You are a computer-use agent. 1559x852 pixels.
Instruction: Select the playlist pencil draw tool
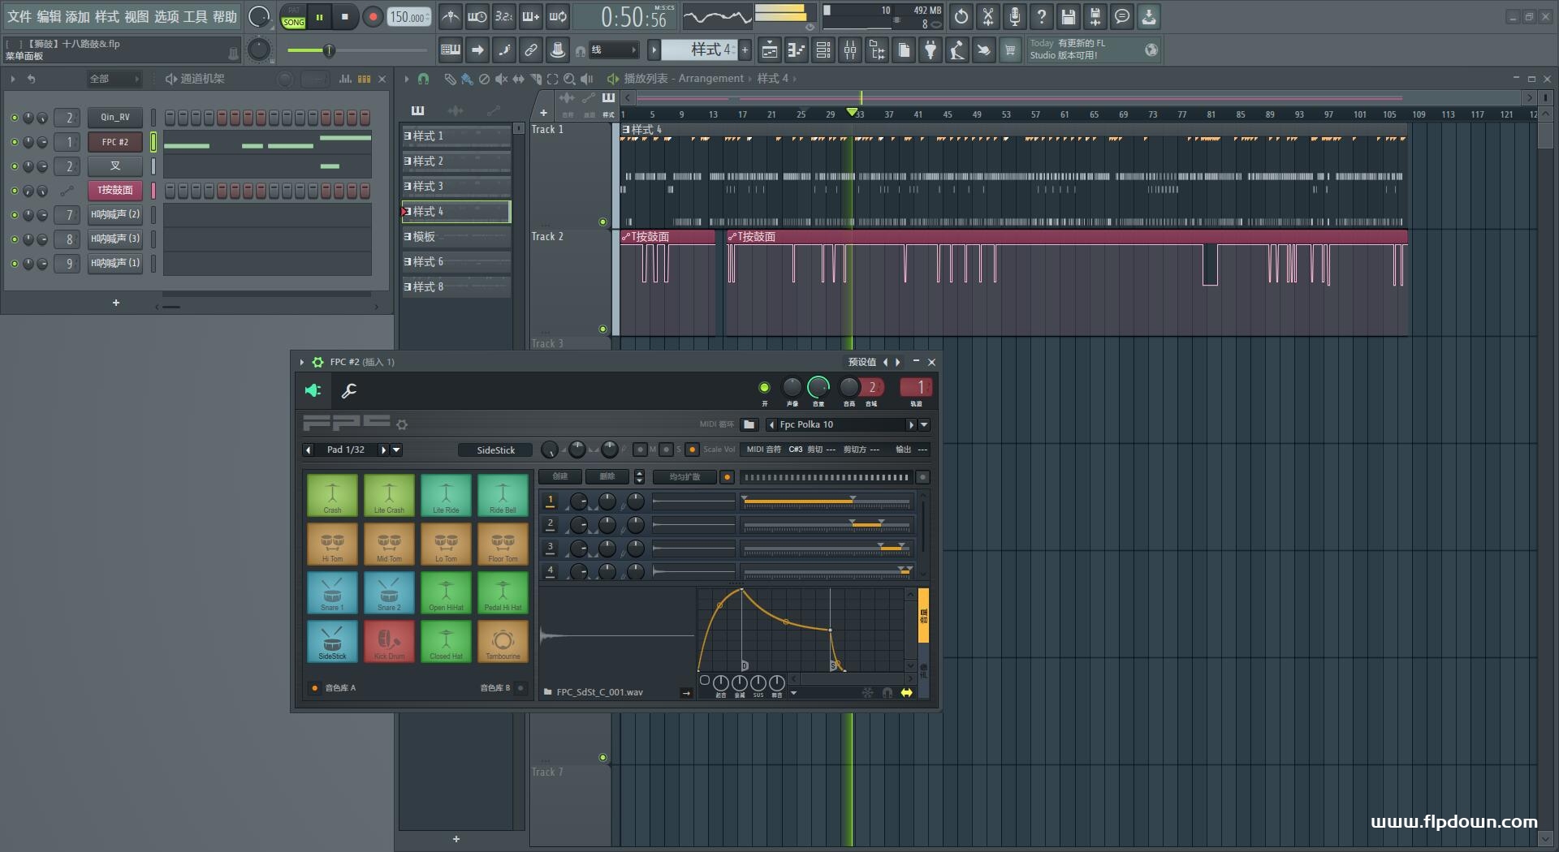point(450,79)
